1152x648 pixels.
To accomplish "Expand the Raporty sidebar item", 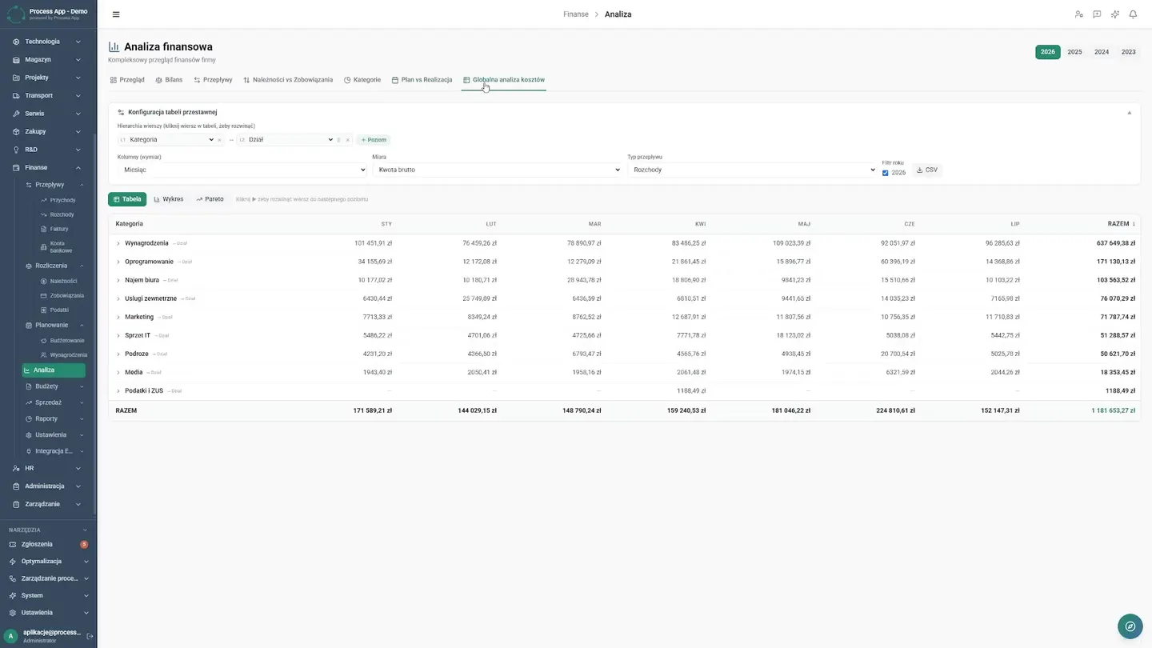I will pos(54,418).
